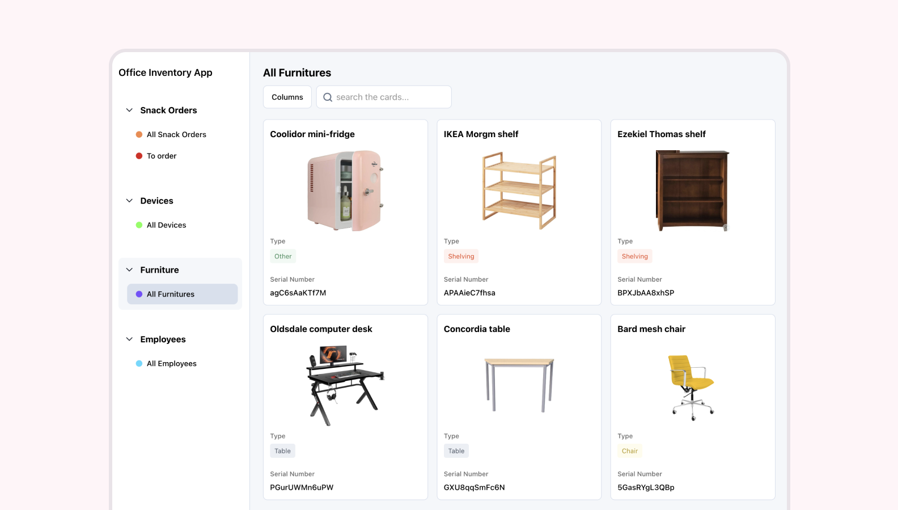Open the All Snack Orders view
The width and height of the screenshot is (898, 510).
click(x=176, y=134)
